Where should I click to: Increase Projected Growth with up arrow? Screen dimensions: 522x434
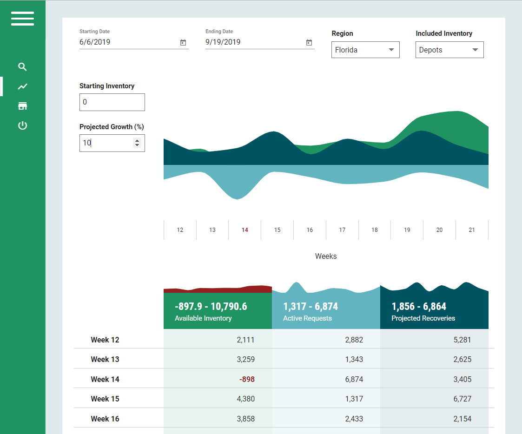(137, 140)
